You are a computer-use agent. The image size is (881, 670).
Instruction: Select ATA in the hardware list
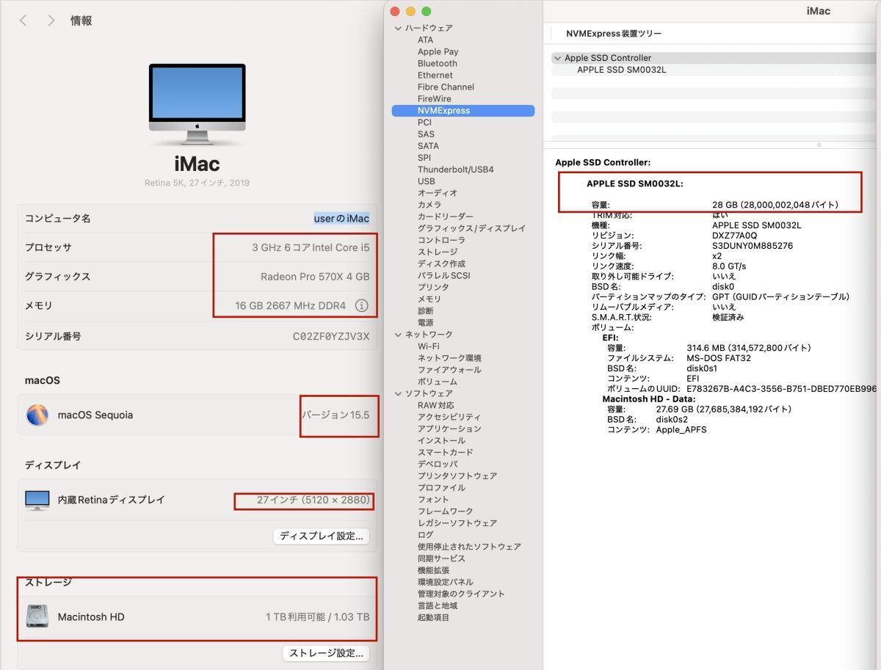click(426, 40)
